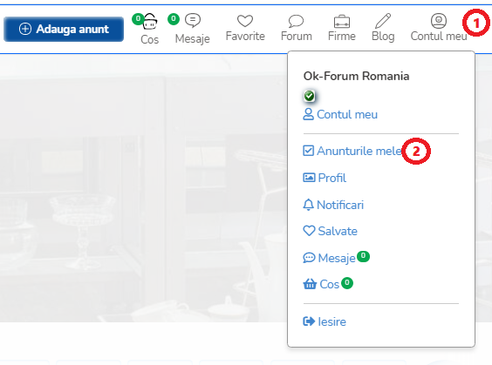Screen dimensions: 492x365
Task: Open Profil from the account menu
Action: click(325, 178)
